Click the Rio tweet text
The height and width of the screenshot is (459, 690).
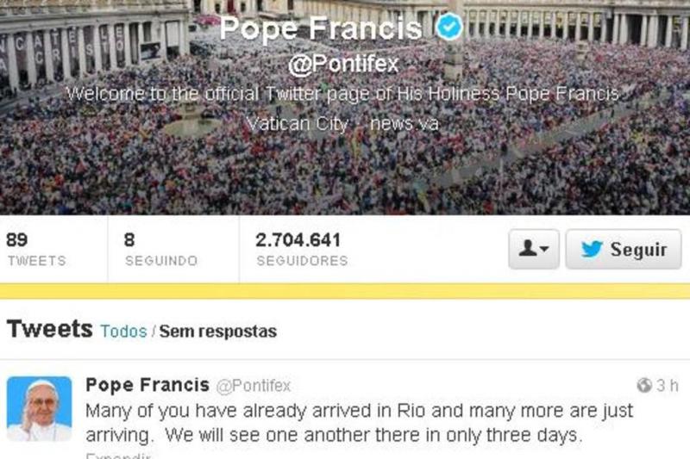[x=359, y=423]
